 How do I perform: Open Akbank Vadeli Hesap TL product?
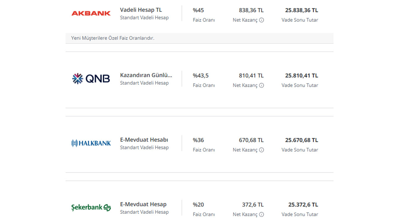[x=141, y=10]
